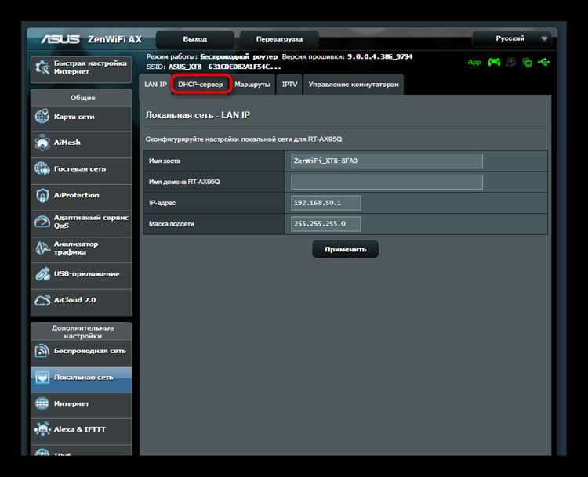Click the ASUS_XT8 SSID link
Screen dimensions: 588x477
point(185,67)
